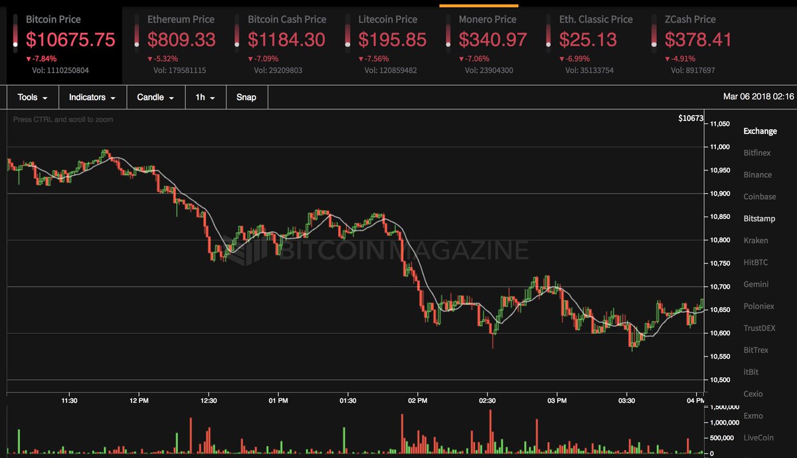Select Binance exchange
Image resolution: width=797 pixels, height=458 pixels.
tap(757, 175)
